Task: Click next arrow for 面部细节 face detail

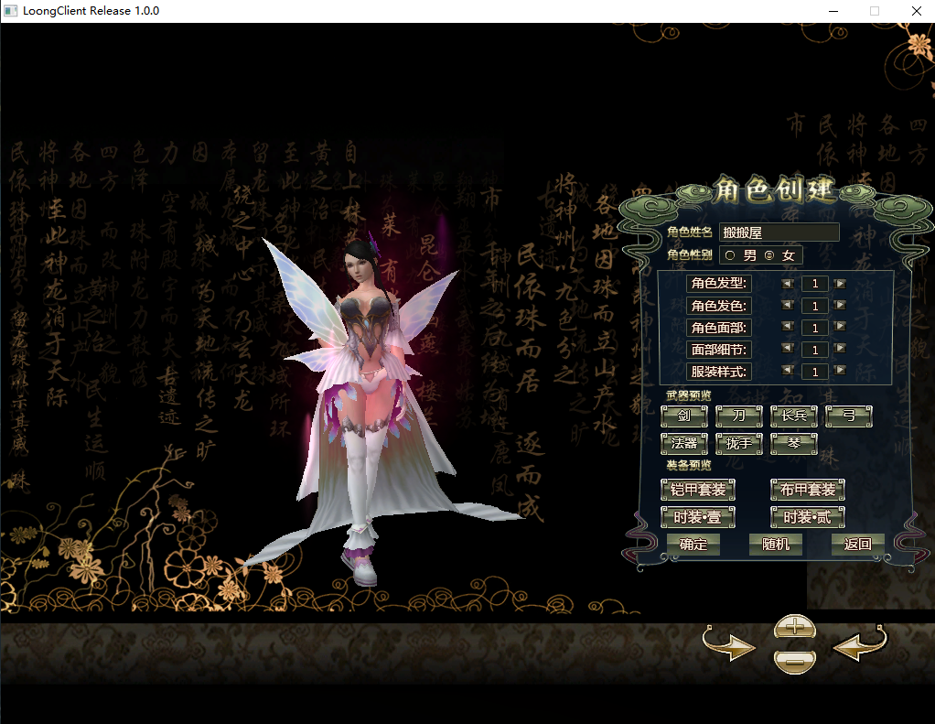Action: pos(841,349)
